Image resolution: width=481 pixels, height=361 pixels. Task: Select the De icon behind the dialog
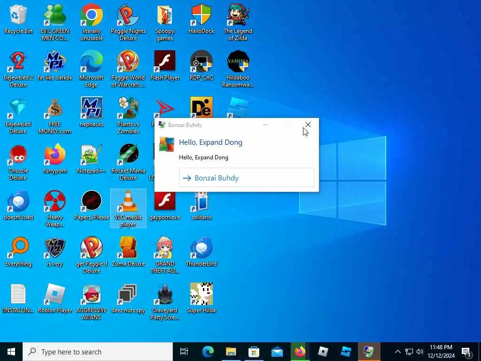tap(201, 107)
